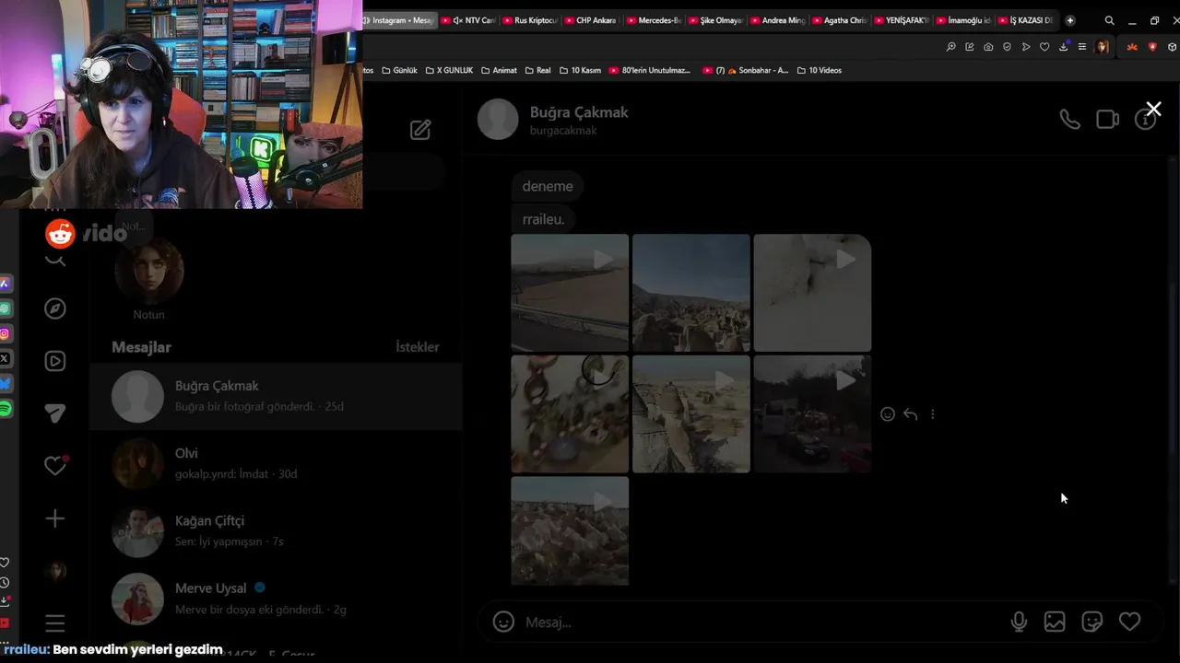The width and height of the screenshot is (1180, 663).
Task: Open Direct messages paper plane icon
Action: 55,413
